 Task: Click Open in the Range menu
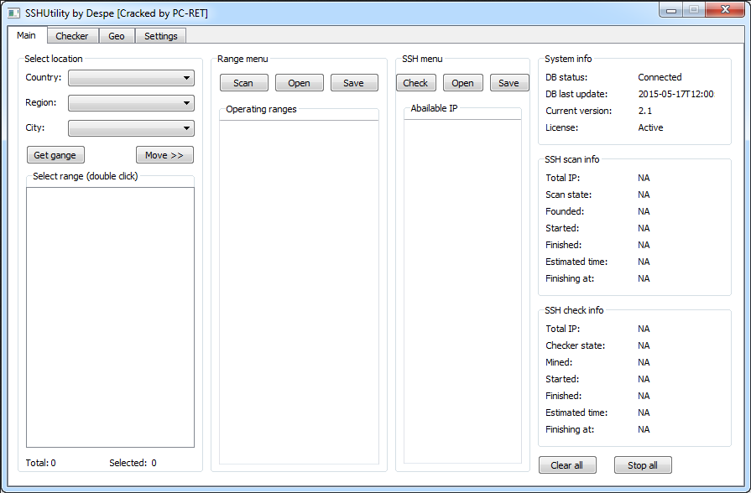299,83
